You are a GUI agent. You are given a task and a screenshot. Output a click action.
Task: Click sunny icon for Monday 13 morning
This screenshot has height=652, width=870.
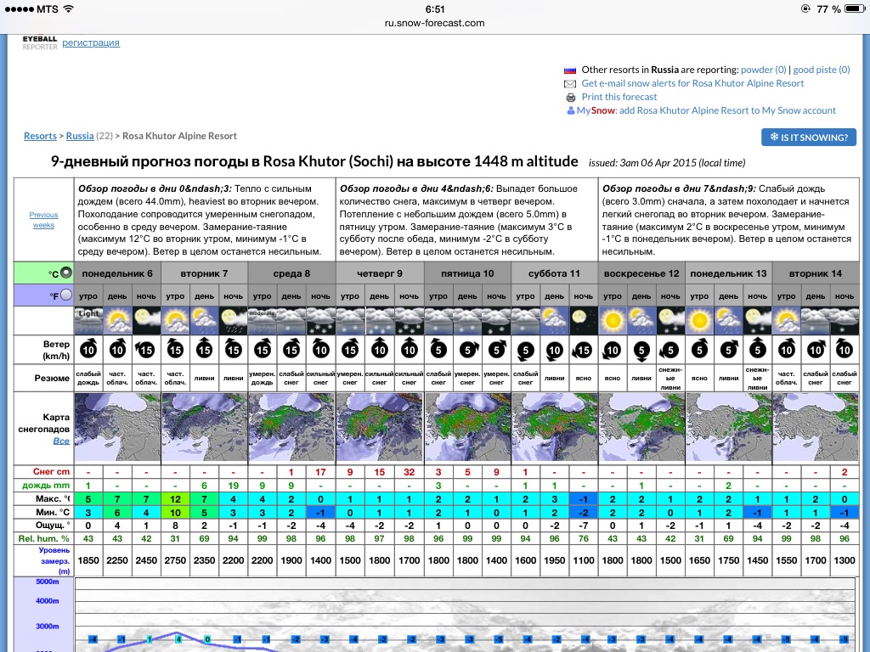click(700, 320)
